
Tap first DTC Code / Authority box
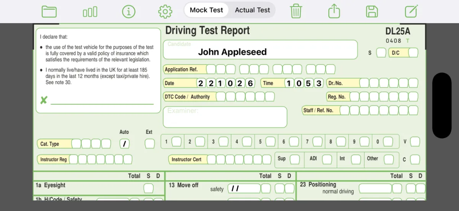coord(221,97)
